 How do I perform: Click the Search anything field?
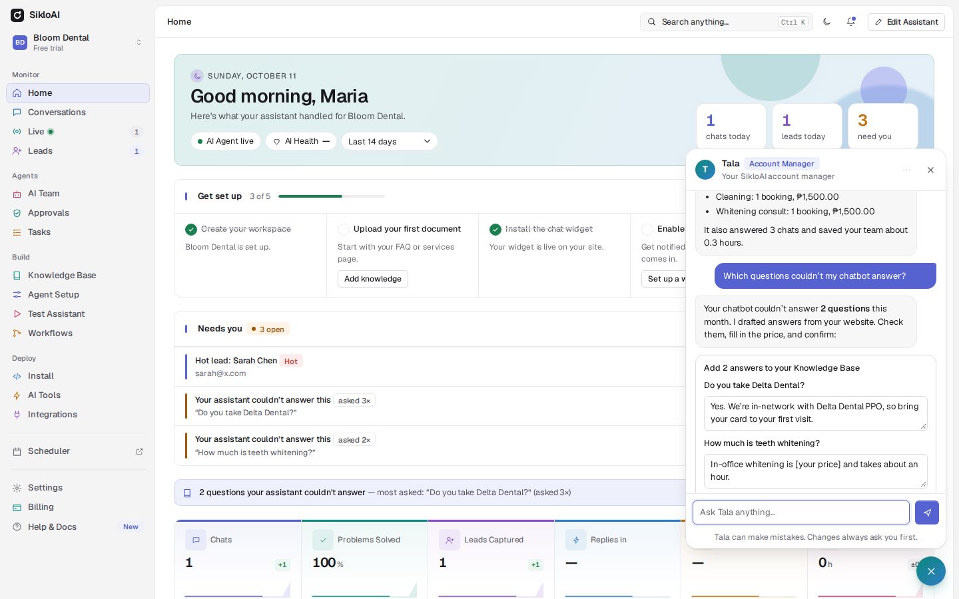(x=727, y=22)
